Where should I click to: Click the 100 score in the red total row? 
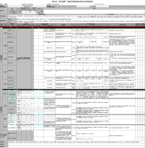coord(32,27)
